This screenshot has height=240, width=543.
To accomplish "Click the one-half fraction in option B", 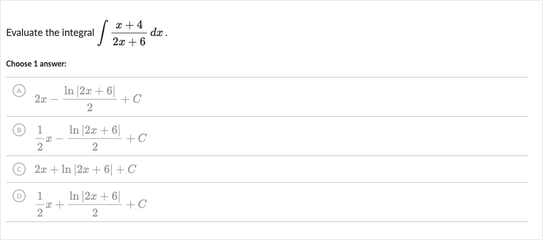I will point(40,138).
